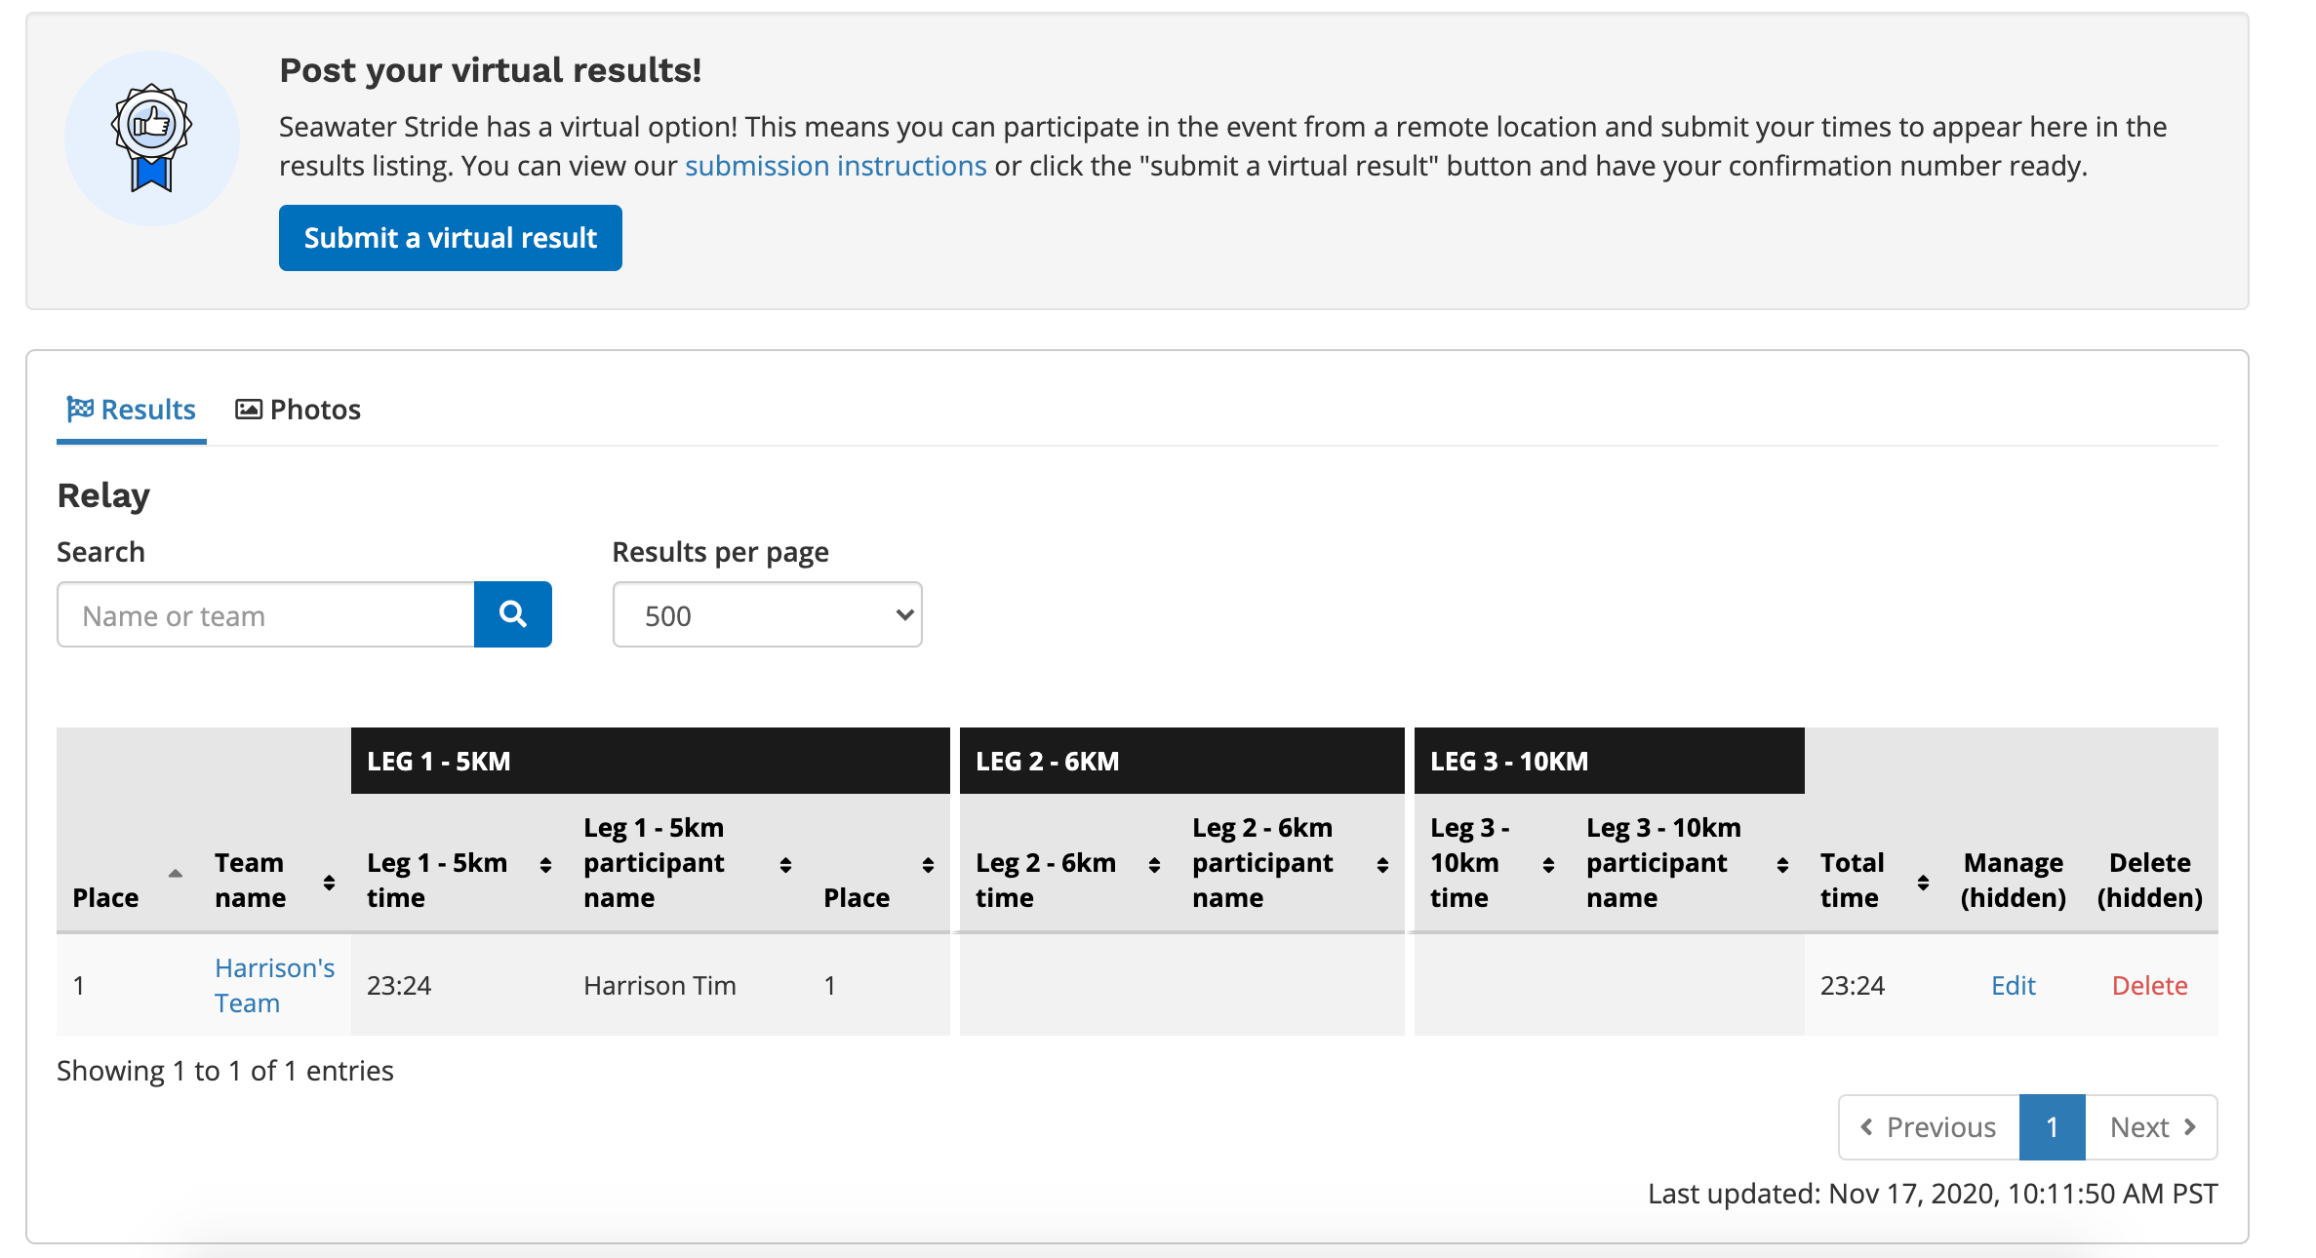The height and width of the screenshot is (1258, 2316).
Task: Sort by Leg 1 participant name arrows
Action: point(785,864)
